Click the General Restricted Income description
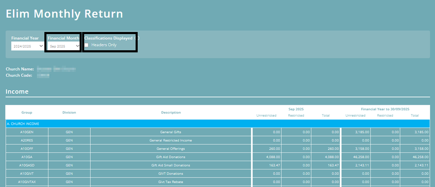Screen dimensions: 435x187 coord(171,140)
